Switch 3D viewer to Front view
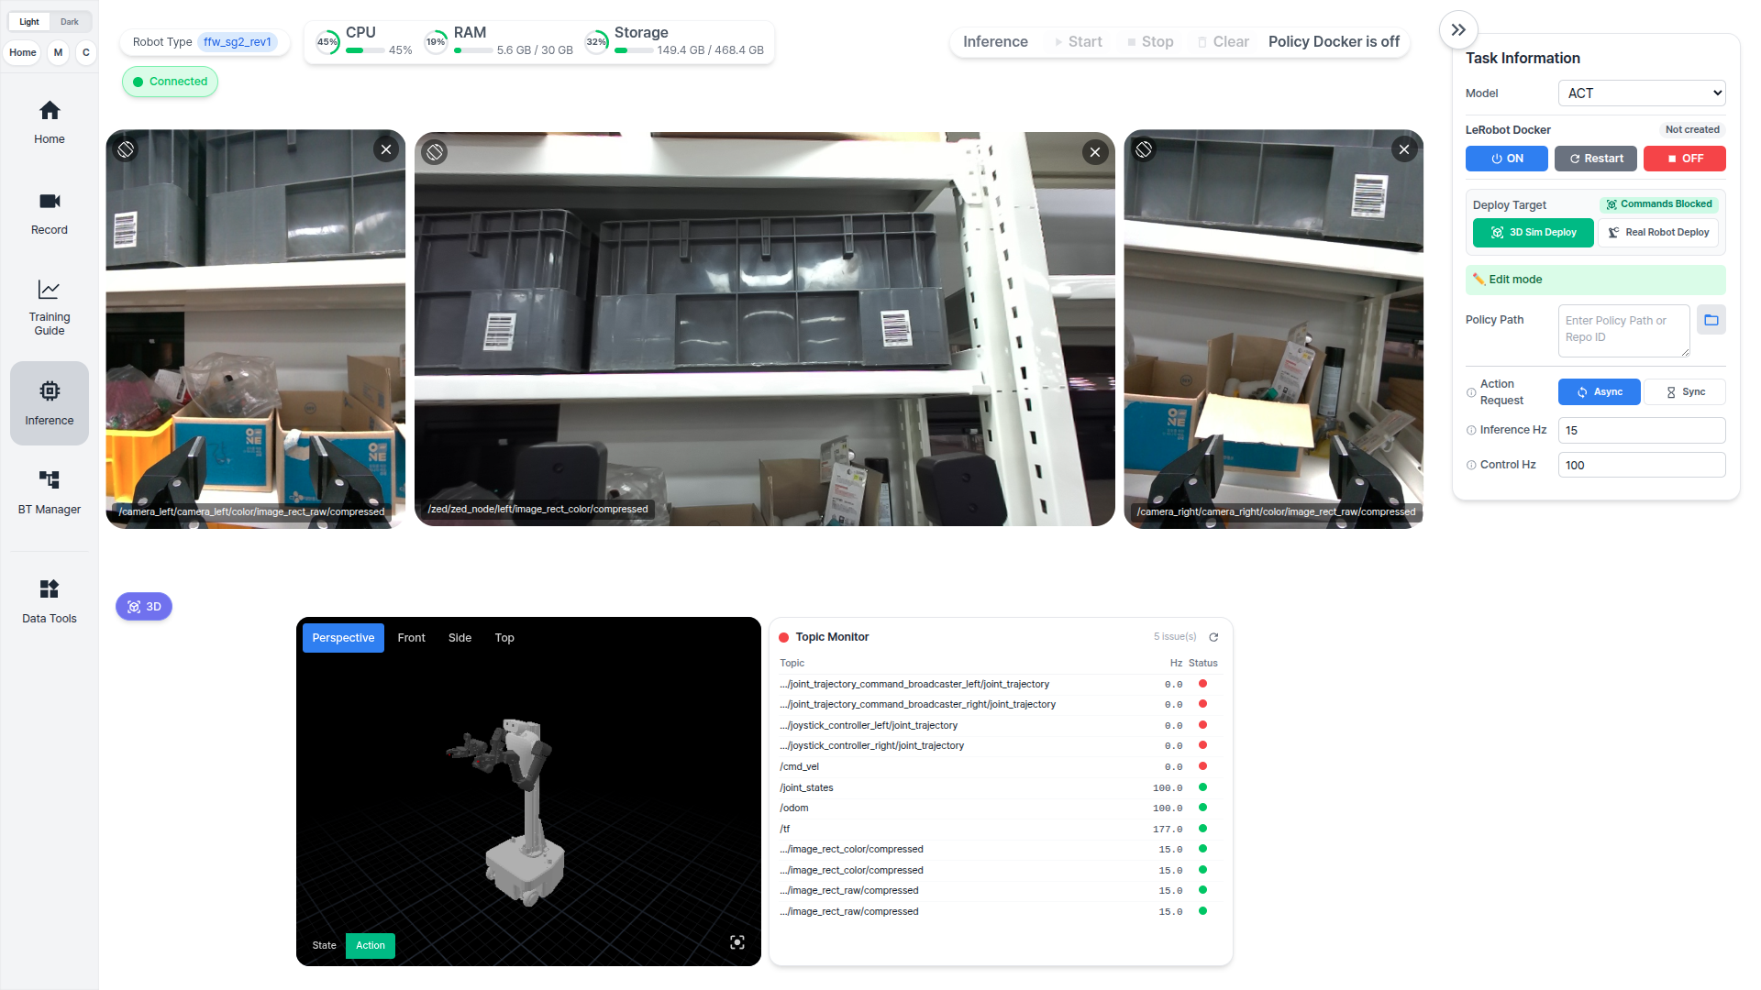This screenshot has width=1761, height=990. point(411,638)
